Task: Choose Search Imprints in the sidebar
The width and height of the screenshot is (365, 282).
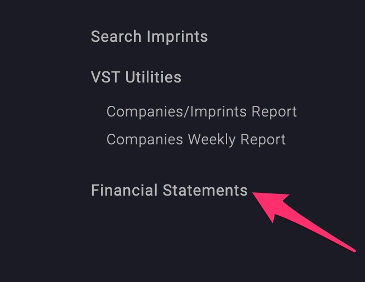Action: (149, 37)
